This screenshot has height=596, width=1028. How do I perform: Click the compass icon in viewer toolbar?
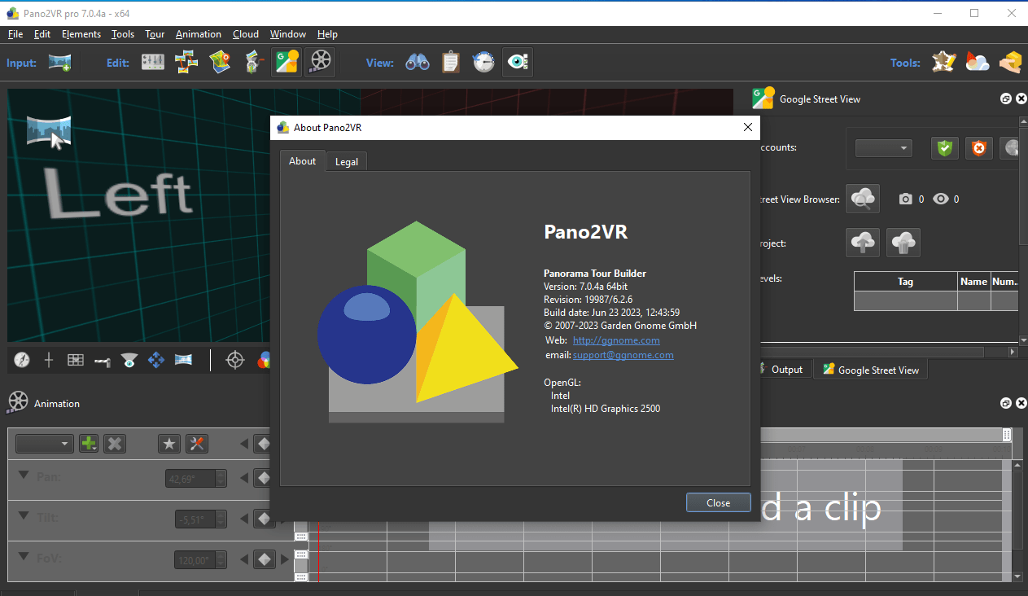coord(22,360)
